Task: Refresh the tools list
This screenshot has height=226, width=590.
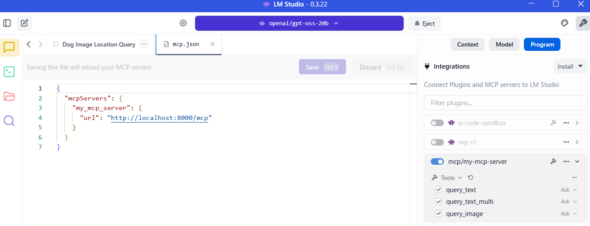Action: pos(471,178)
